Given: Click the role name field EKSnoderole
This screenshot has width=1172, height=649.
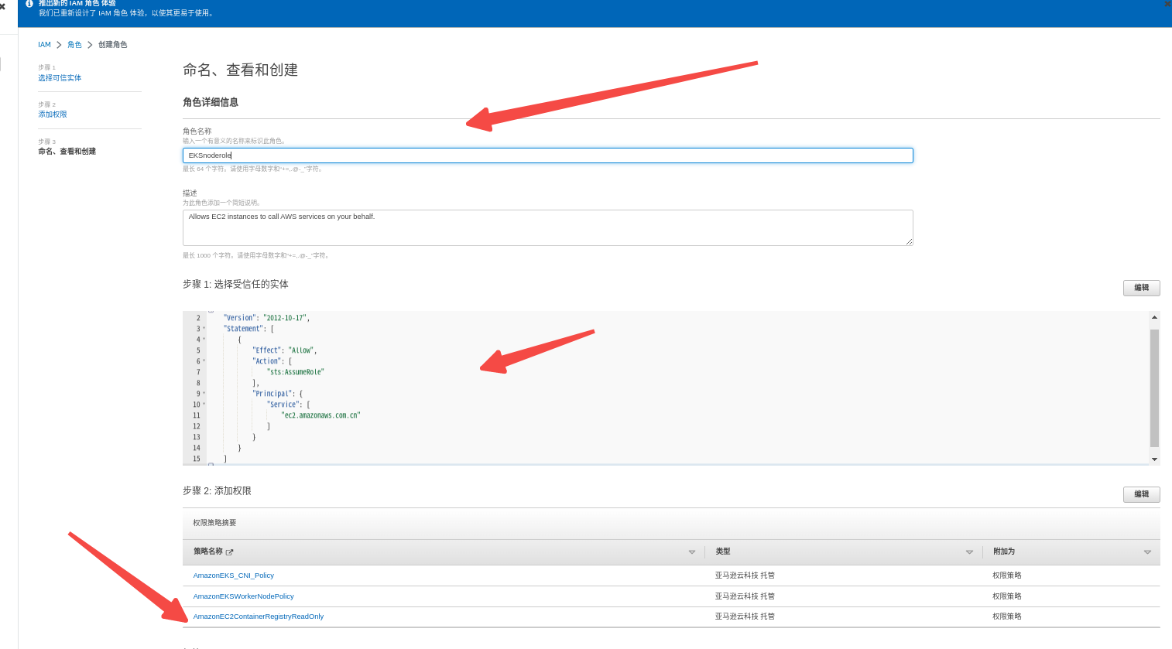Looking at the screenshot, I should click(548, 155).
